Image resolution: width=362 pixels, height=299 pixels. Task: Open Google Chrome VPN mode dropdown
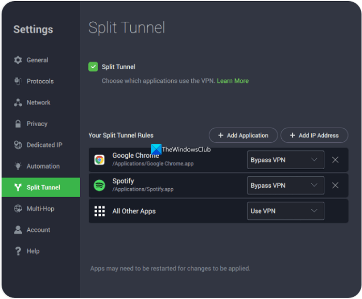coord(285,160)
